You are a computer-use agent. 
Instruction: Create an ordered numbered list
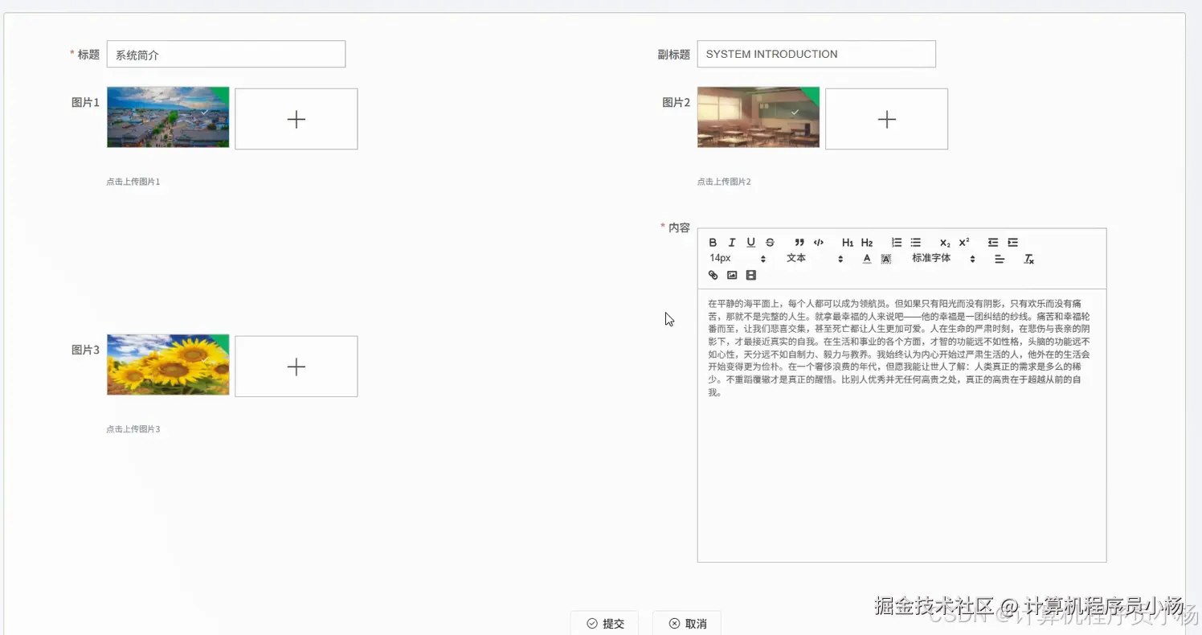tap(897, 243)
